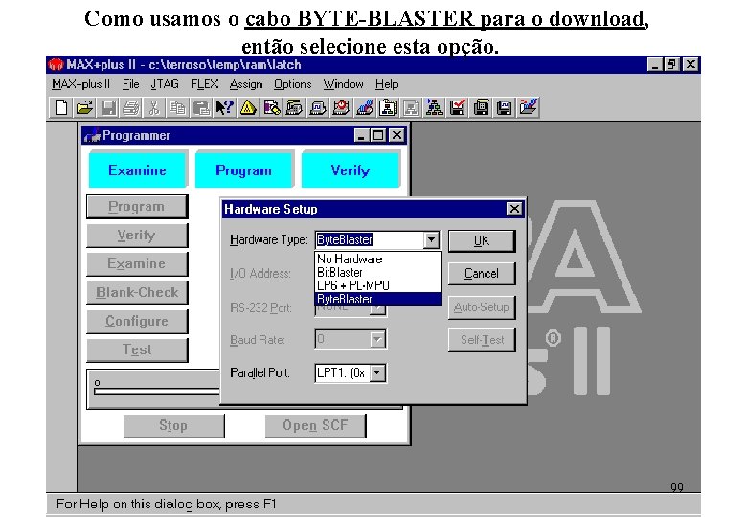Click the Parallel Port LPT1 field
Screen dimensions: 747x517
coord(343,372)
